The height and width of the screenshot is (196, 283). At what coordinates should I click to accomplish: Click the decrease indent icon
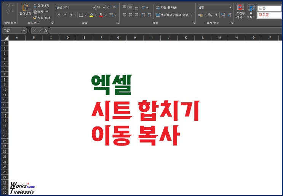[x=143, y=15]
